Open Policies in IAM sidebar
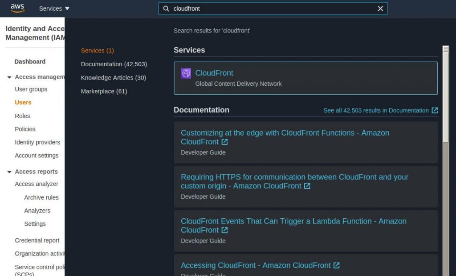This screenshot has height=276, width=456. click(25, 129)
